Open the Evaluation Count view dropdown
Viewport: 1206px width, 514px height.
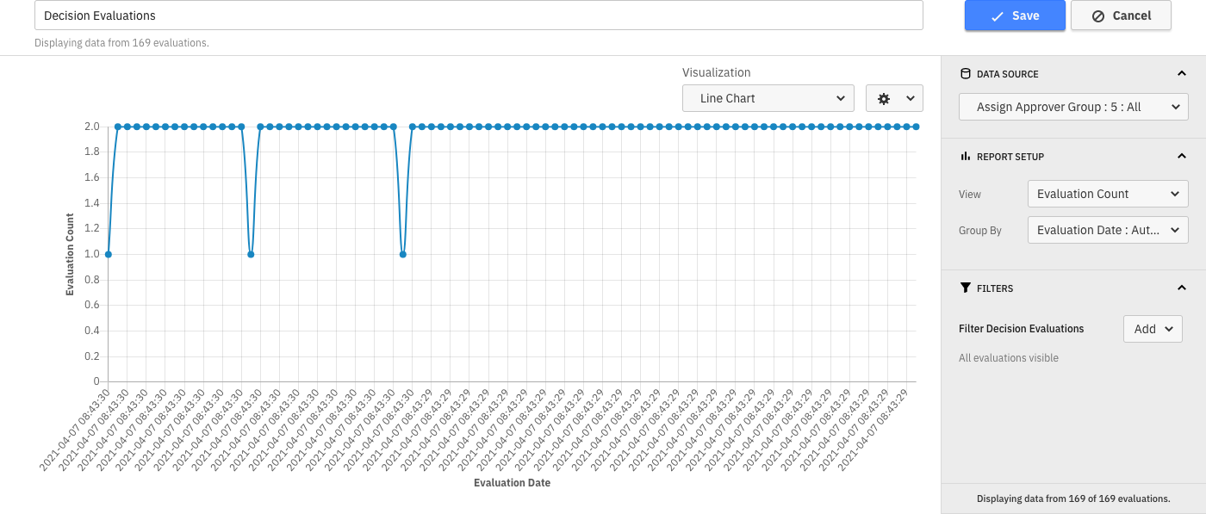tap(1107, 194)
